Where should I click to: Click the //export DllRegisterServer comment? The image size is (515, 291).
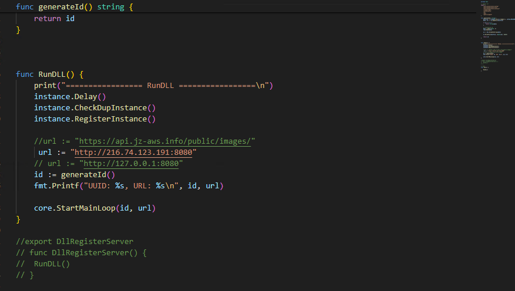tap(75, 241)
